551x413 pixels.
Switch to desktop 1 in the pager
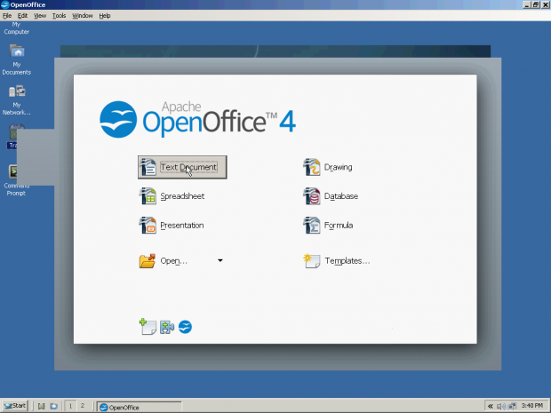point(70,406)
